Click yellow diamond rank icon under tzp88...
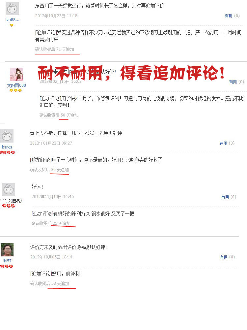This screenshot has height=330, width=247. (12, 25)
